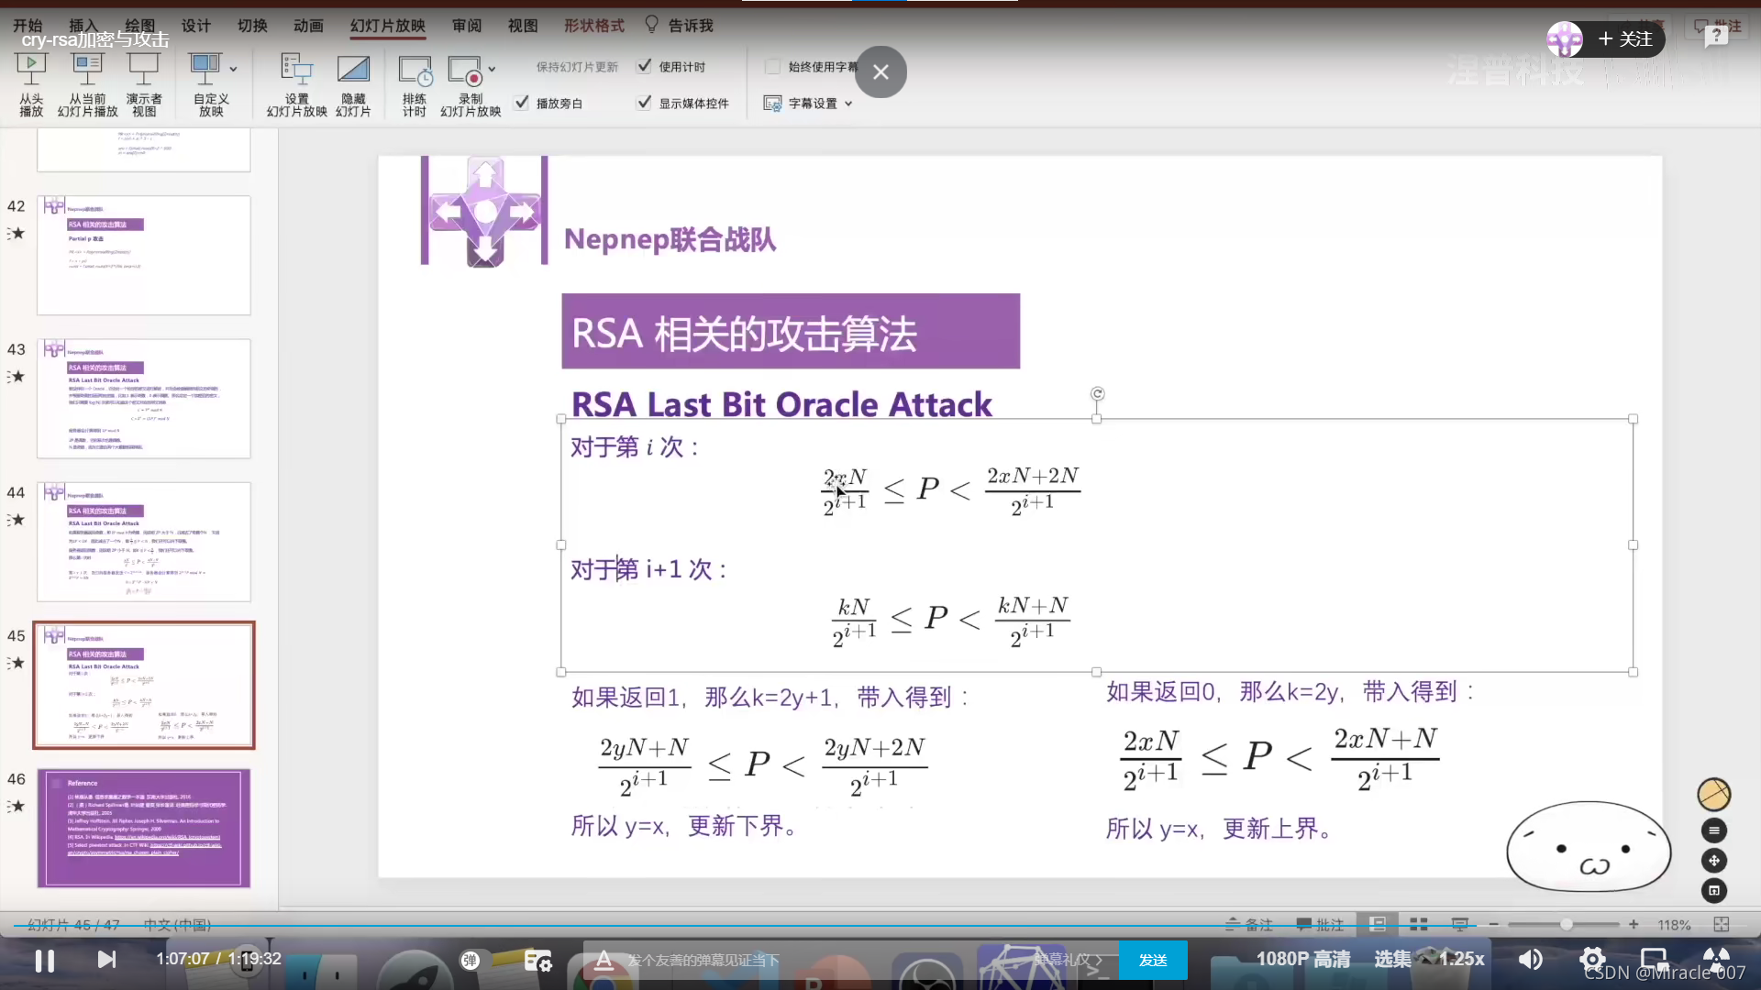Click the Record Slide Show icon

(465, 70)
